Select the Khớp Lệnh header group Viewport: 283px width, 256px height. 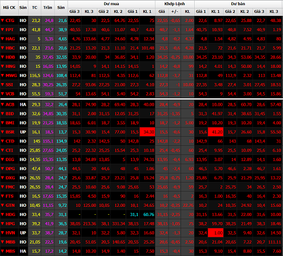coord(175,4)
